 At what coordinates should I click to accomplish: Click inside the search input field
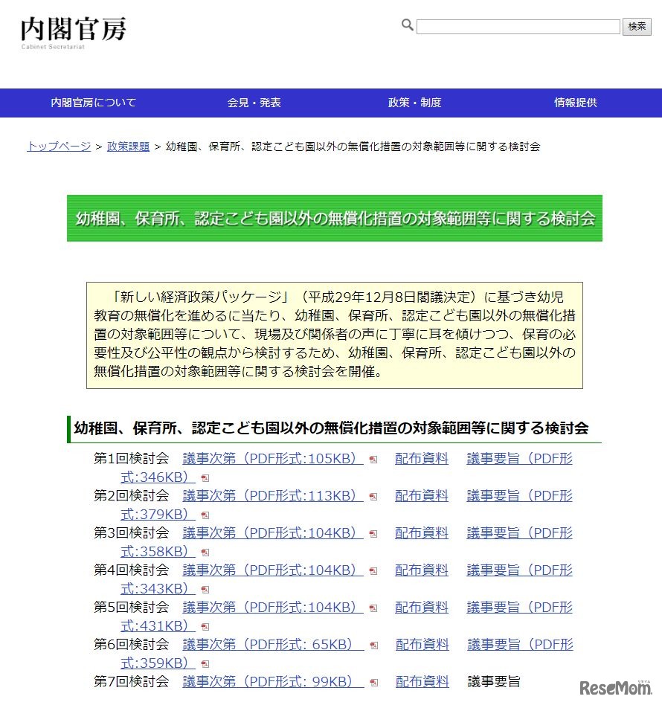517,27
